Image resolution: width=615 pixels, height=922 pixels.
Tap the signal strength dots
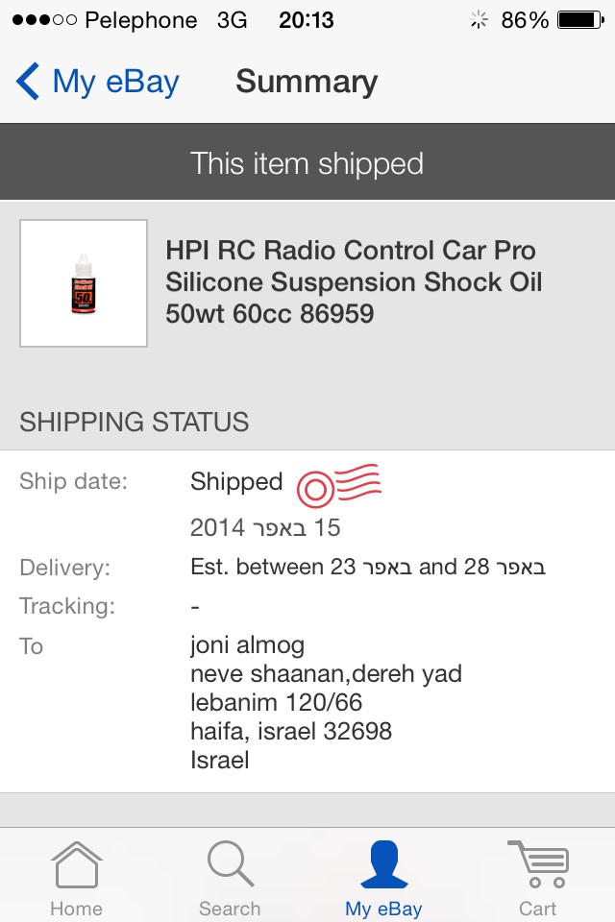click(45, 20)
